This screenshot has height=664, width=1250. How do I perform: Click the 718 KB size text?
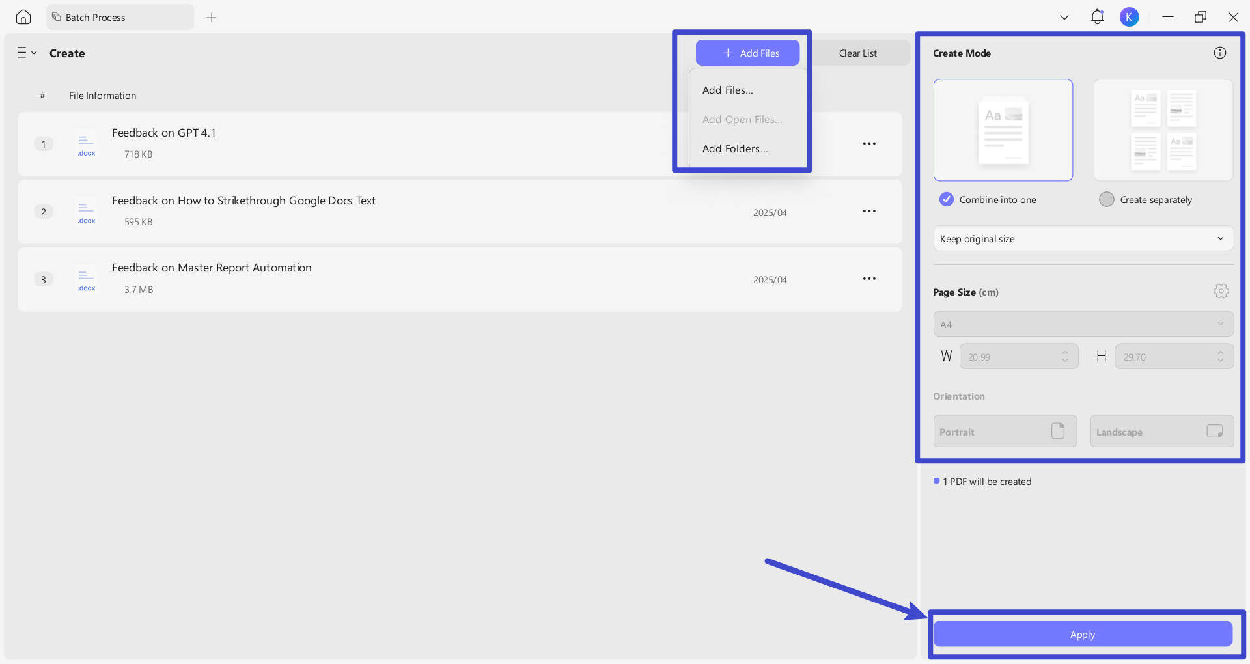click(x=138, y=154)
